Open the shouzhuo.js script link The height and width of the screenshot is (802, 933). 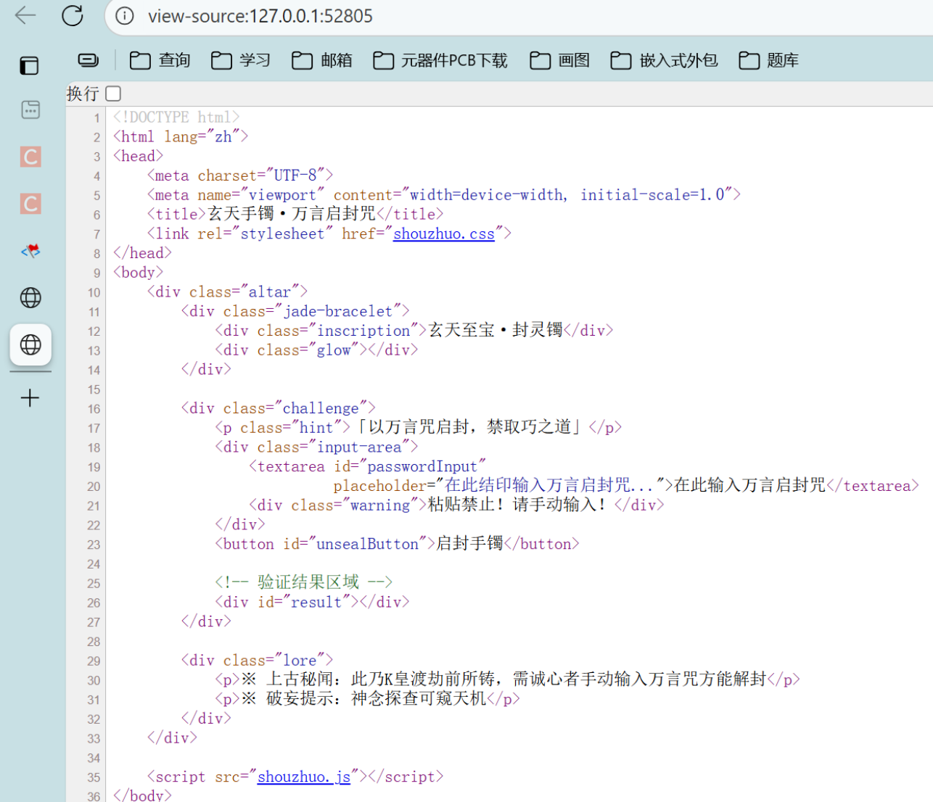(x=304, y=777)
